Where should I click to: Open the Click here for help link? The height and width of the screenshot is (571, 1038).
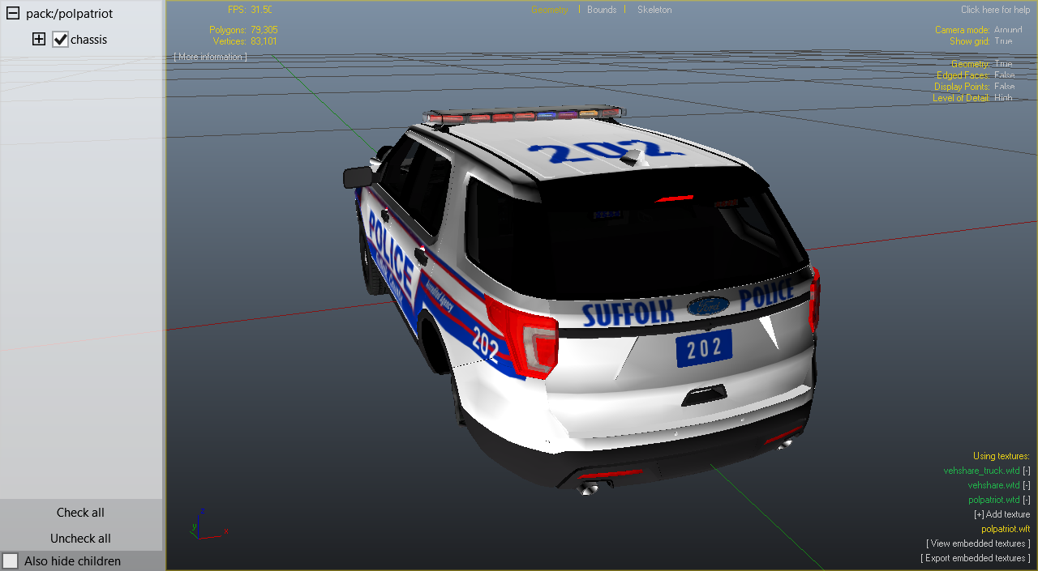(996, 10)
